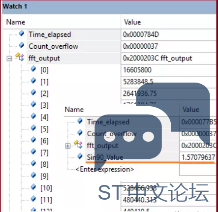Click the icon beside element [11]
The height and width of the screenshot is (212, 218).
click(x=33, y=199)
